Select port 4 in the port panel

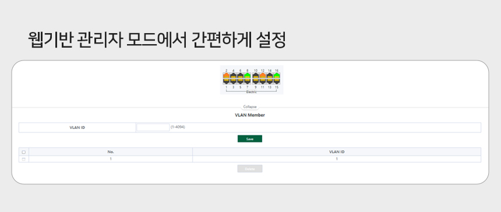click(233, 76)
